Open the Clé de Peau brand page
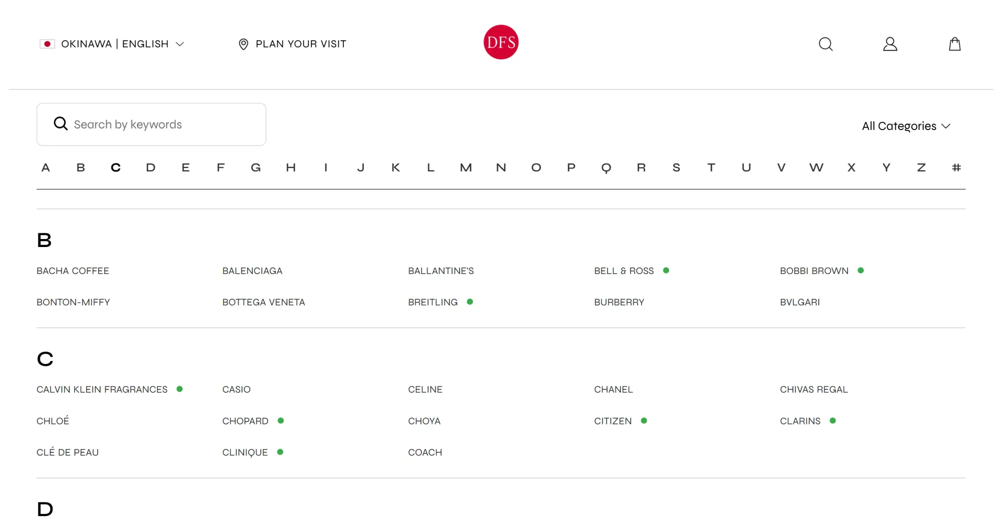Image resolution: width=1001 pixels, height=529 pixels. 68,452
